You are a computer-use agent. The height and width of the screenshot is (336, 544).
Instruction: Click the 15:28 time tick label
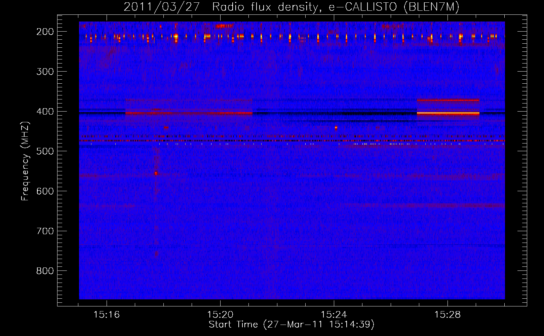tap(448, 314)
